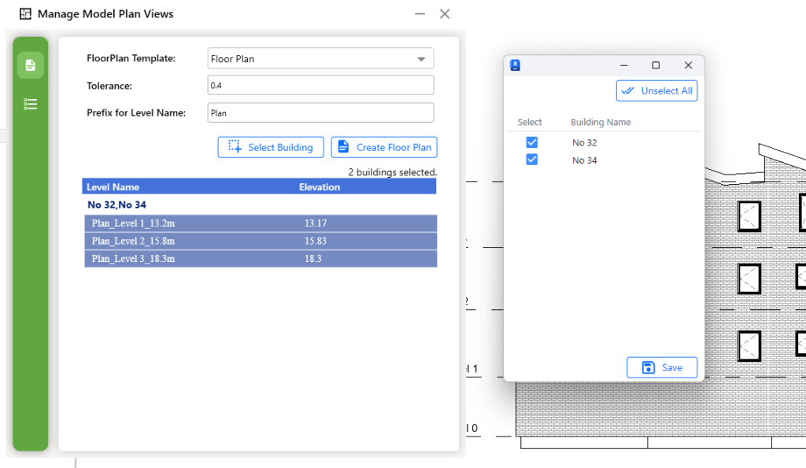Close the building selection dialog
This screenshot has width=806, height=468.
pyautogui.click(x=688, y=65)
